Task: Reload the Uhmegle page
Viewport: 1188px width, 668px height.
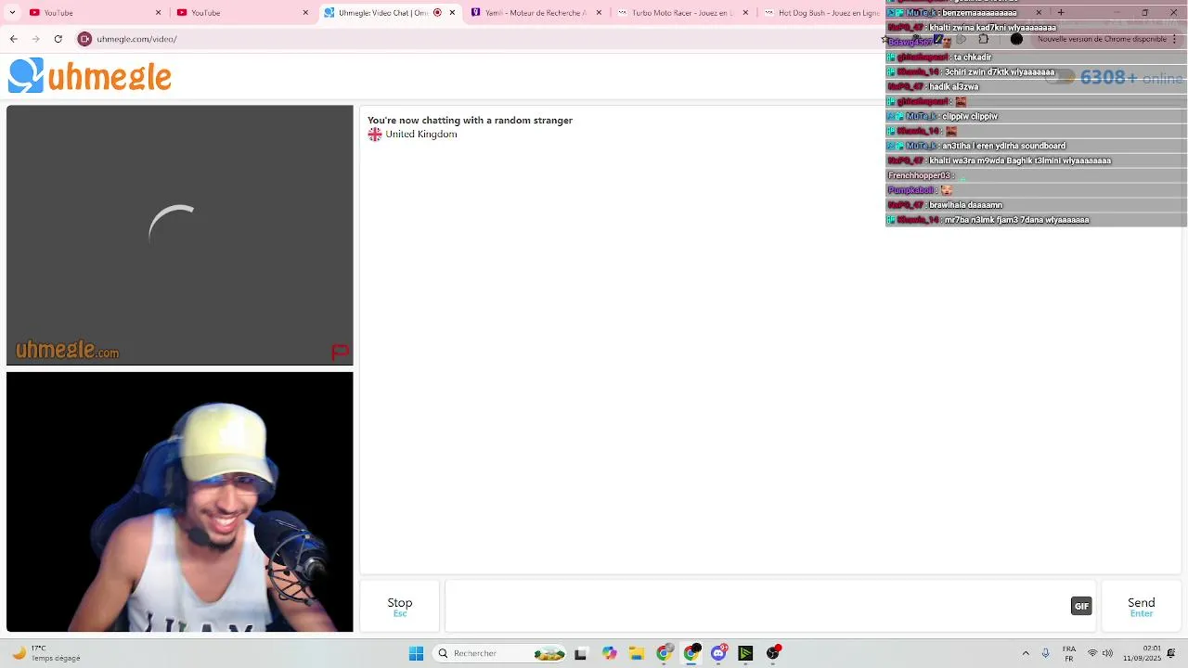Action: pyautogui.click(x=58, y=39)
